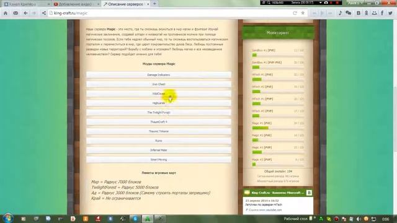397x223 pixels.
Task: Click previous track button in toolbar media controls
Action: click(314, 13)
